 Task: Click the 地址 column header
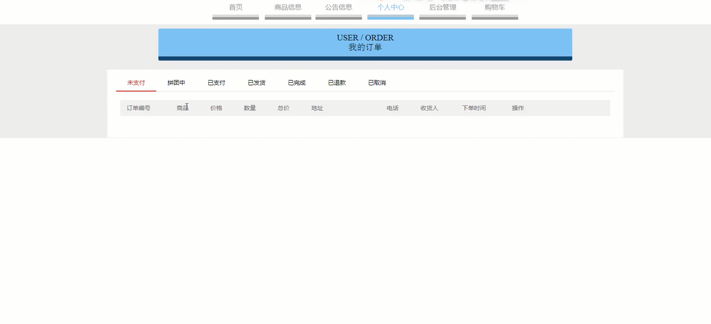[x=317, y=108]
